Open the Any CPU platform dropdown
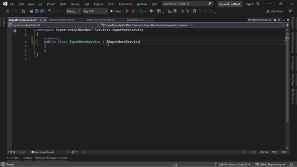 point(95,11)
